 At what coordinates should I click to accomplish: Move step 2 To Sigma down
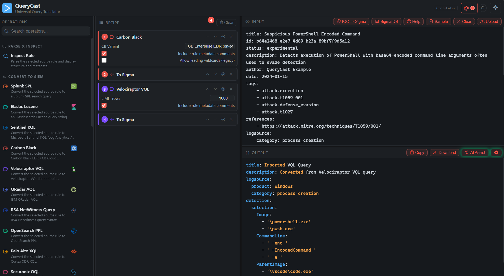tap(215, 74)
